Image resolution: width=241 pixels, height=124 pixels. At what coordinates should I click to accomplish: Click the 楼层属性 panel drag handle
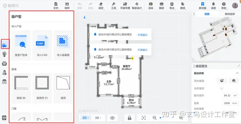pyautogui.click(x=194, y=66)
